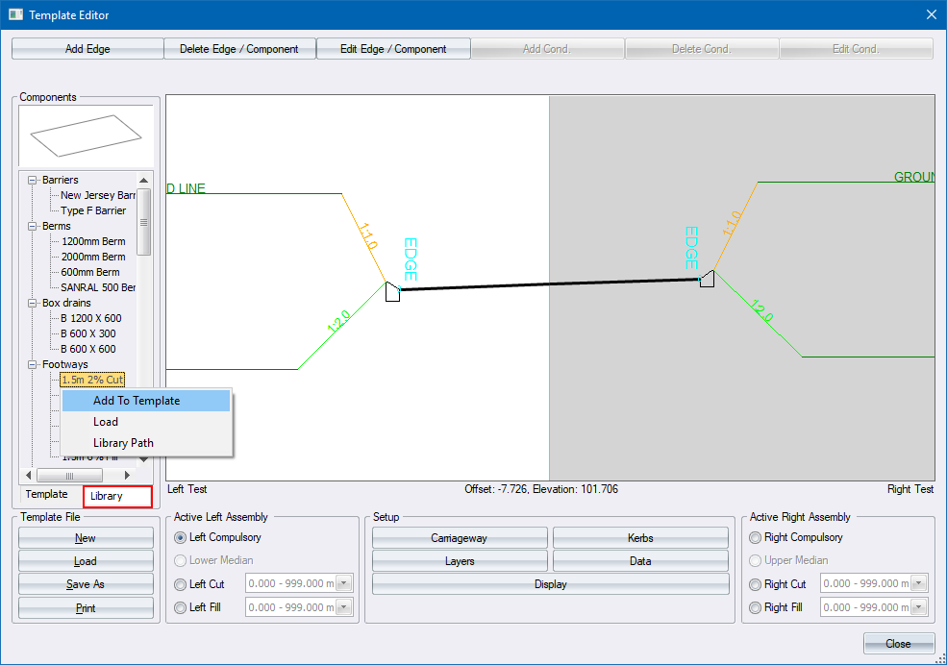The height and width of the screenshot is (665, 947).
Task: Collapse the Box drains tree group
Action: tap(34, 303)
